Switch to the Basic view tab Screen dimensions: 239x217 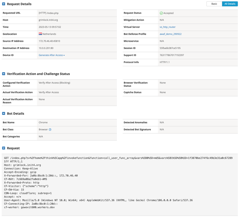point(214,4)
